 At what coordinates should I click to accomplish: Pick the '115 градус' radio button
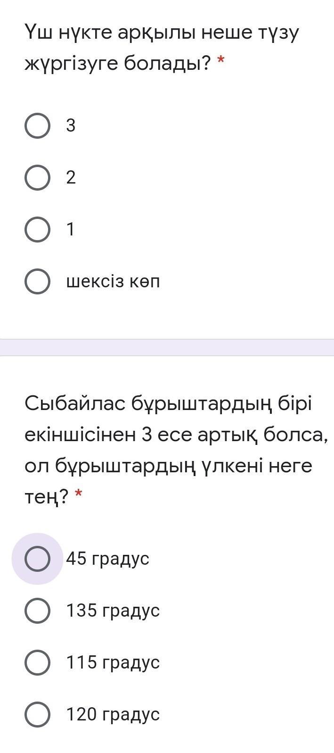(37, 662)
